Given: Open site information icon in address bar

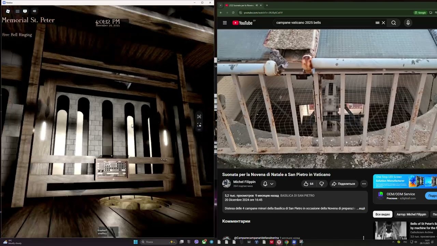Looking at the screenshot, I should [240, 13].
